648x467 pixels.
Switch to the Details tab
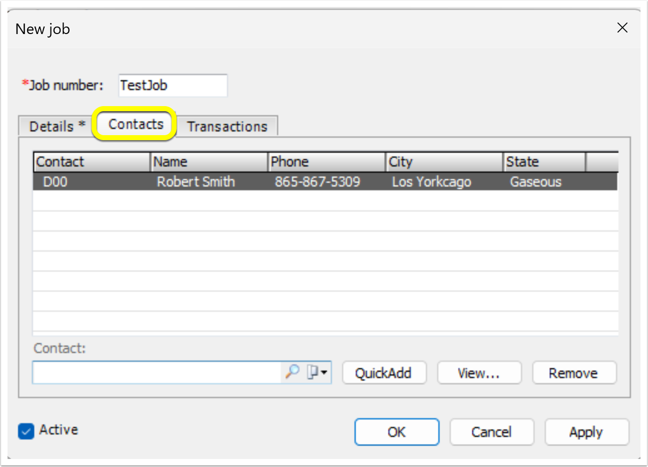click(56, 126)
